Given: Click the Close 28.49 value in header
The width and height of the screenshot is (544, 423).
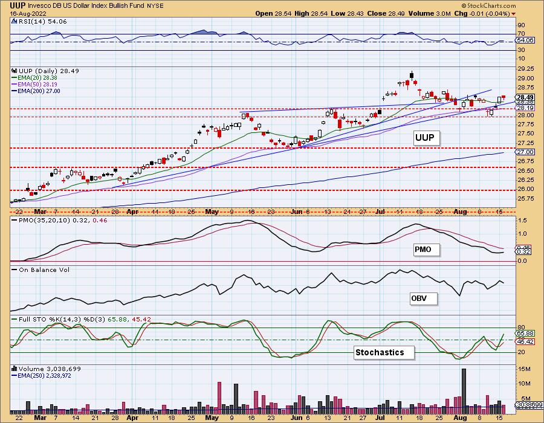Looking at the screenshot, I should coord(386,13).
